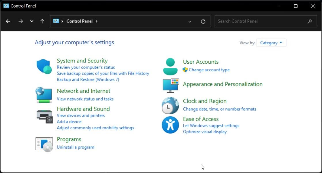The width and height of the screenshot is (322, 173).
Task: Open the View by Category dropdown
Action: (271, 43)
